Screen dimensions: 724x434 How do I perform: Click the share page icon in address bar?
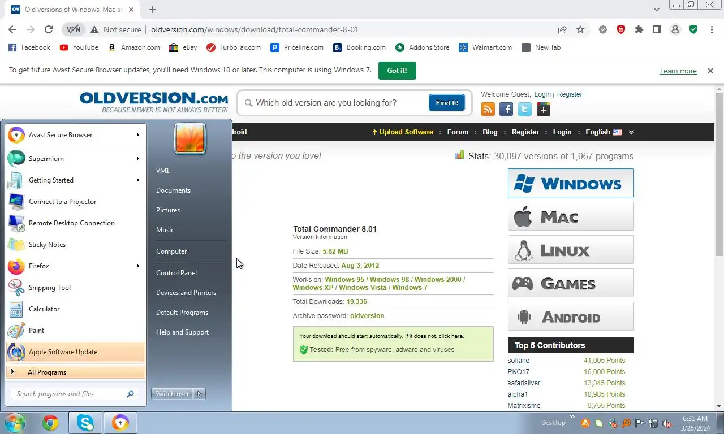(x=562, y=29)
